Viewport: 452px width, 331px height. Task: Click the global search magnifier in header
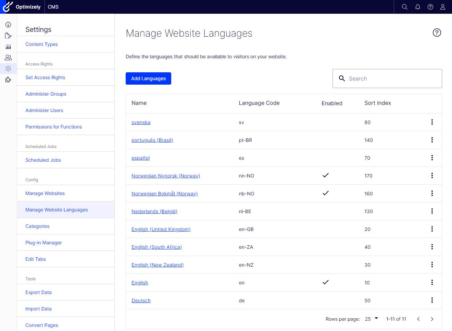(404, 7)
